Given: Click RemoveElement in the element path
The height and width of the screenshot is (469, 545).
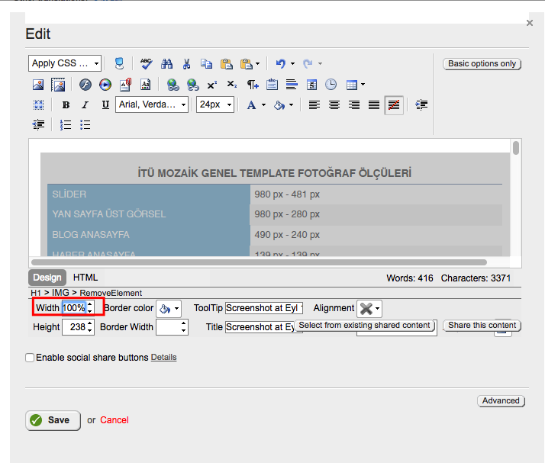Looking at the screenshot, I should (111, 293).
